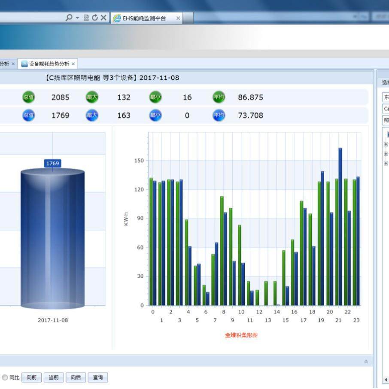Open the search dropdown arrow in address bar

click(77, 18)
